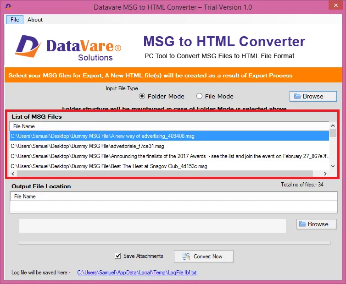346x284 pixels.
Task: Select the 'Announcing the finalists of the 2017 Awards' row
Action: click(x=169, y=156)
